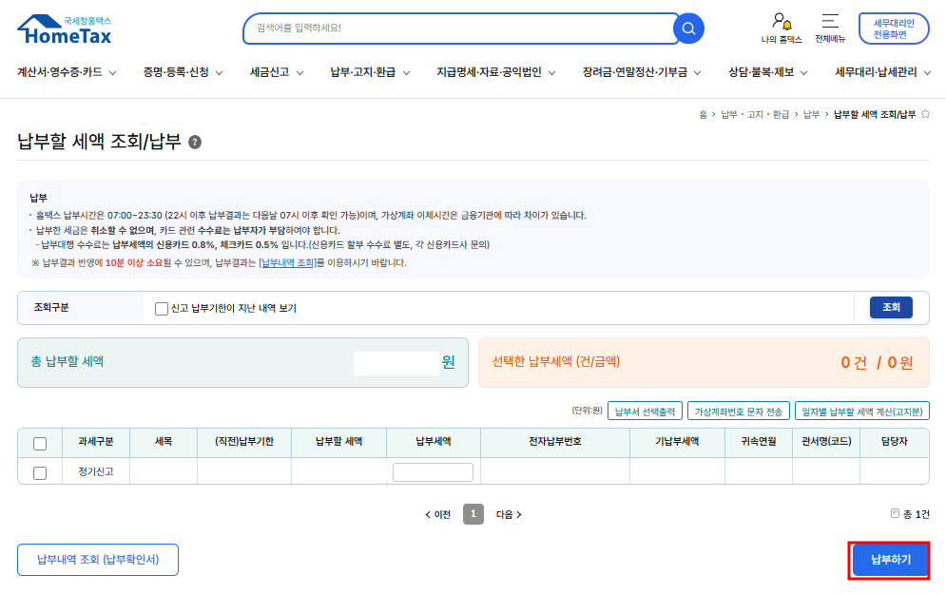The image size is (946, 594).
Task: Click the 납부세액 input field in row
Action: tap(433, 472)
